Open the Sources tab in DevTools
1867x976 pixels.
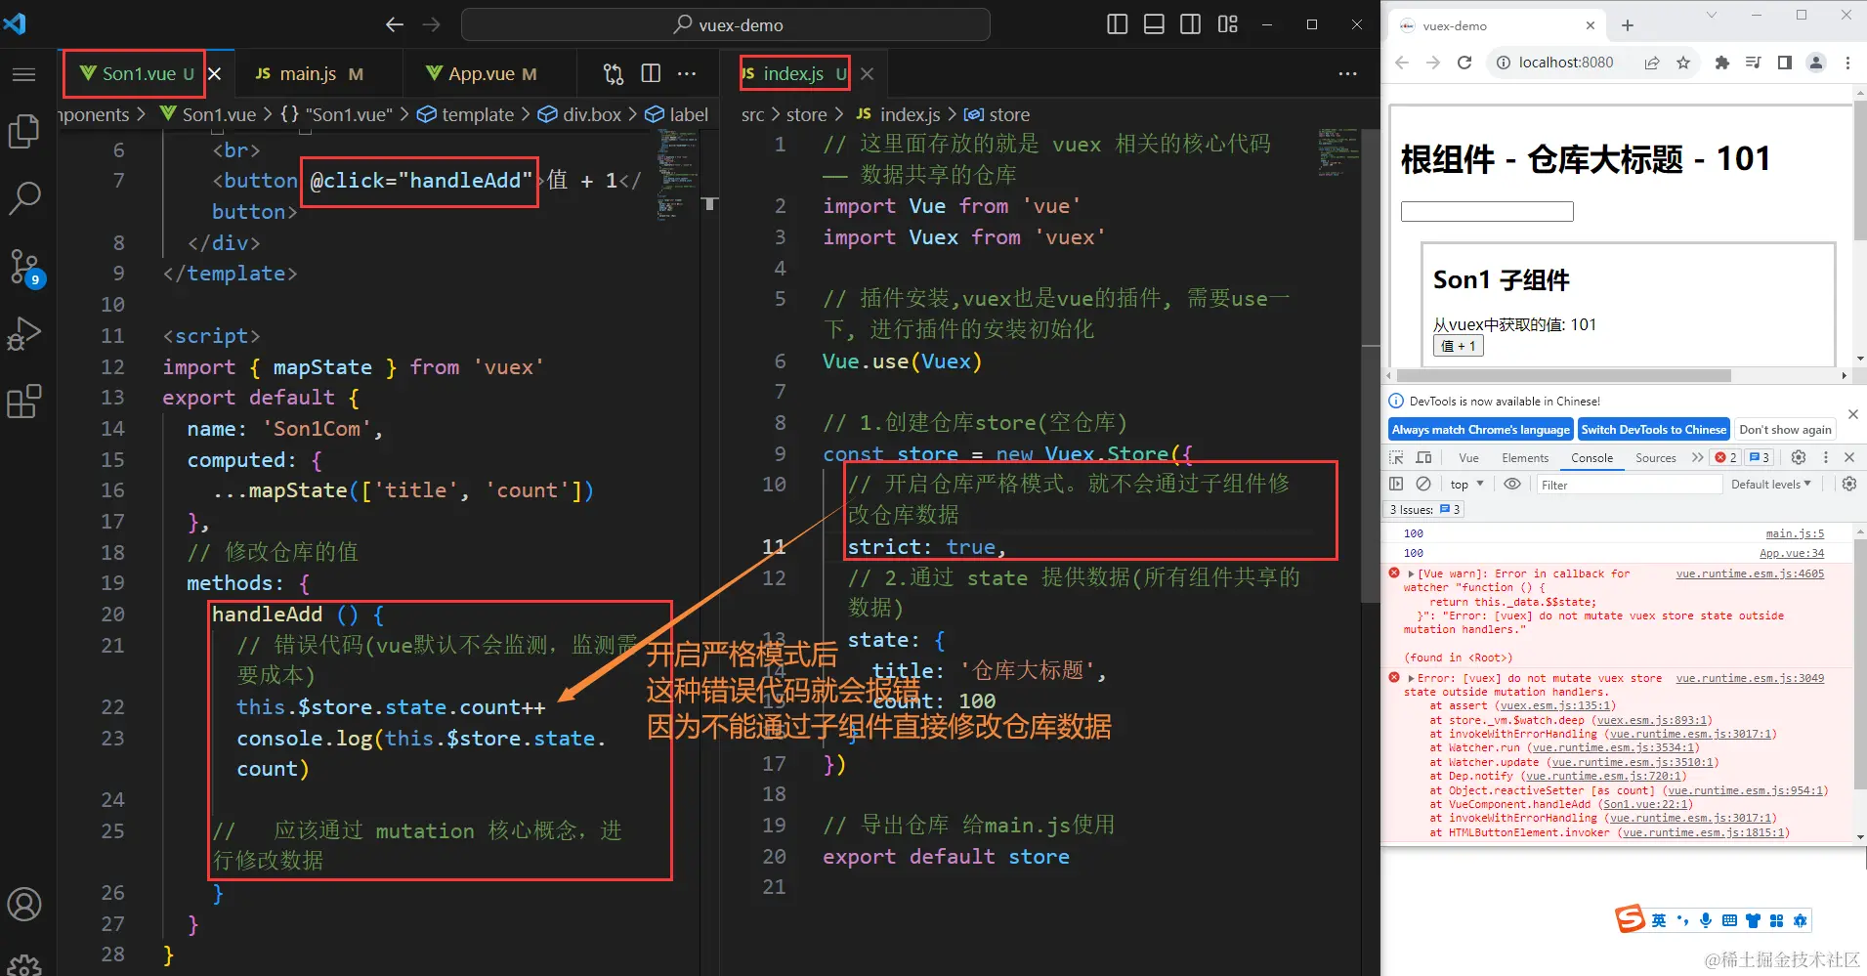[1655, 457]
